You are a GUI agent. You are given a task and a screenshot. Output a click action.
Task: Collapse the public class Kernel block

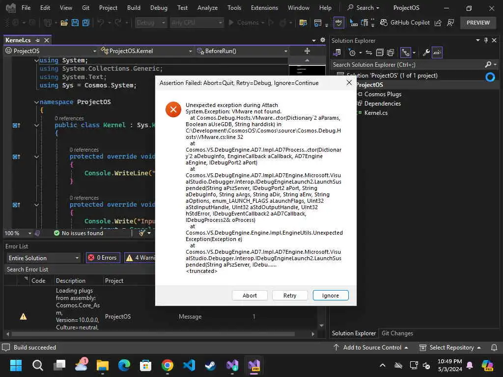click(x=36, y=125)
